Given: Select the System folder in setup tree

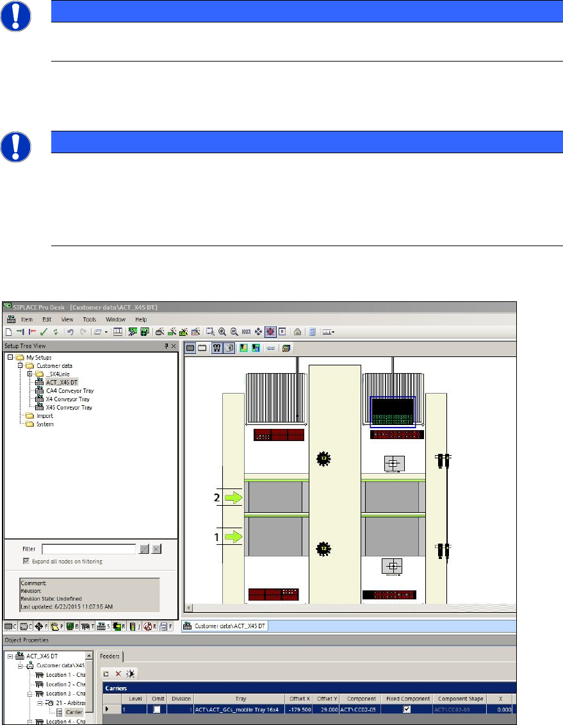Looking at the screenshot, I should point(45,424).
